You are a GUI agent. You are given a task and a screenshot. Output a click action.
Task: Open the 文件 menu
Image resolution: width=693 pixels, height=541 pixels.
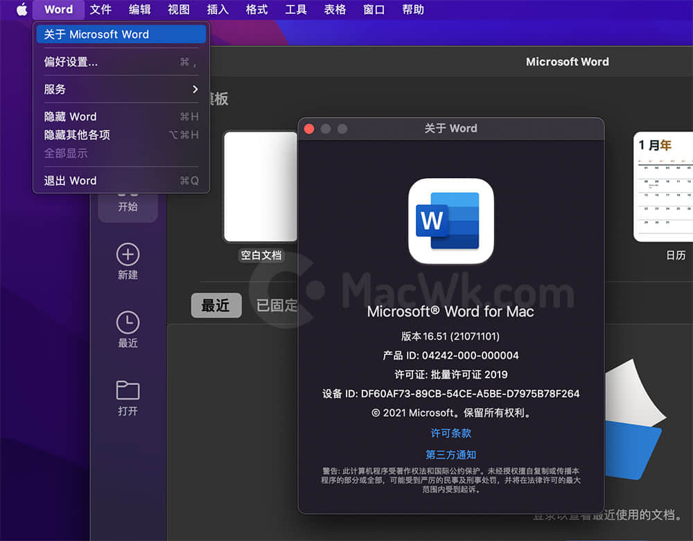coord(100,9)
